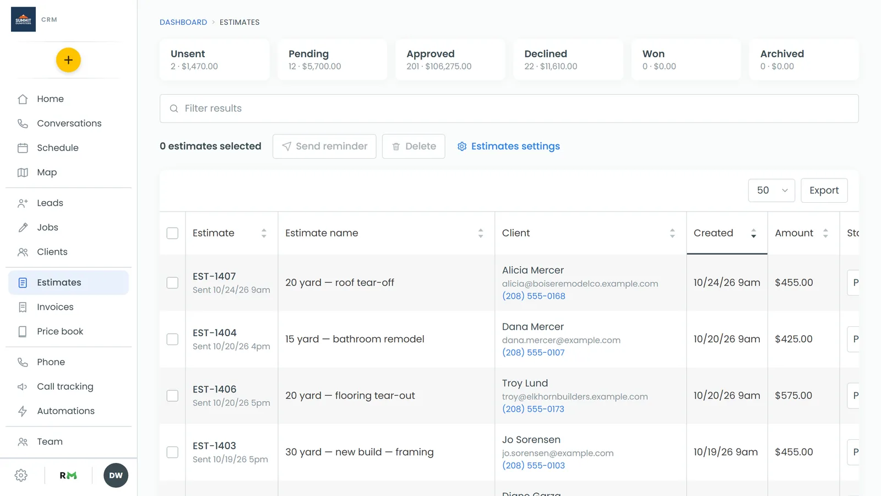Select the Declined status card
The height and width of the screenshot is (496, 881).
click(568, 60)
